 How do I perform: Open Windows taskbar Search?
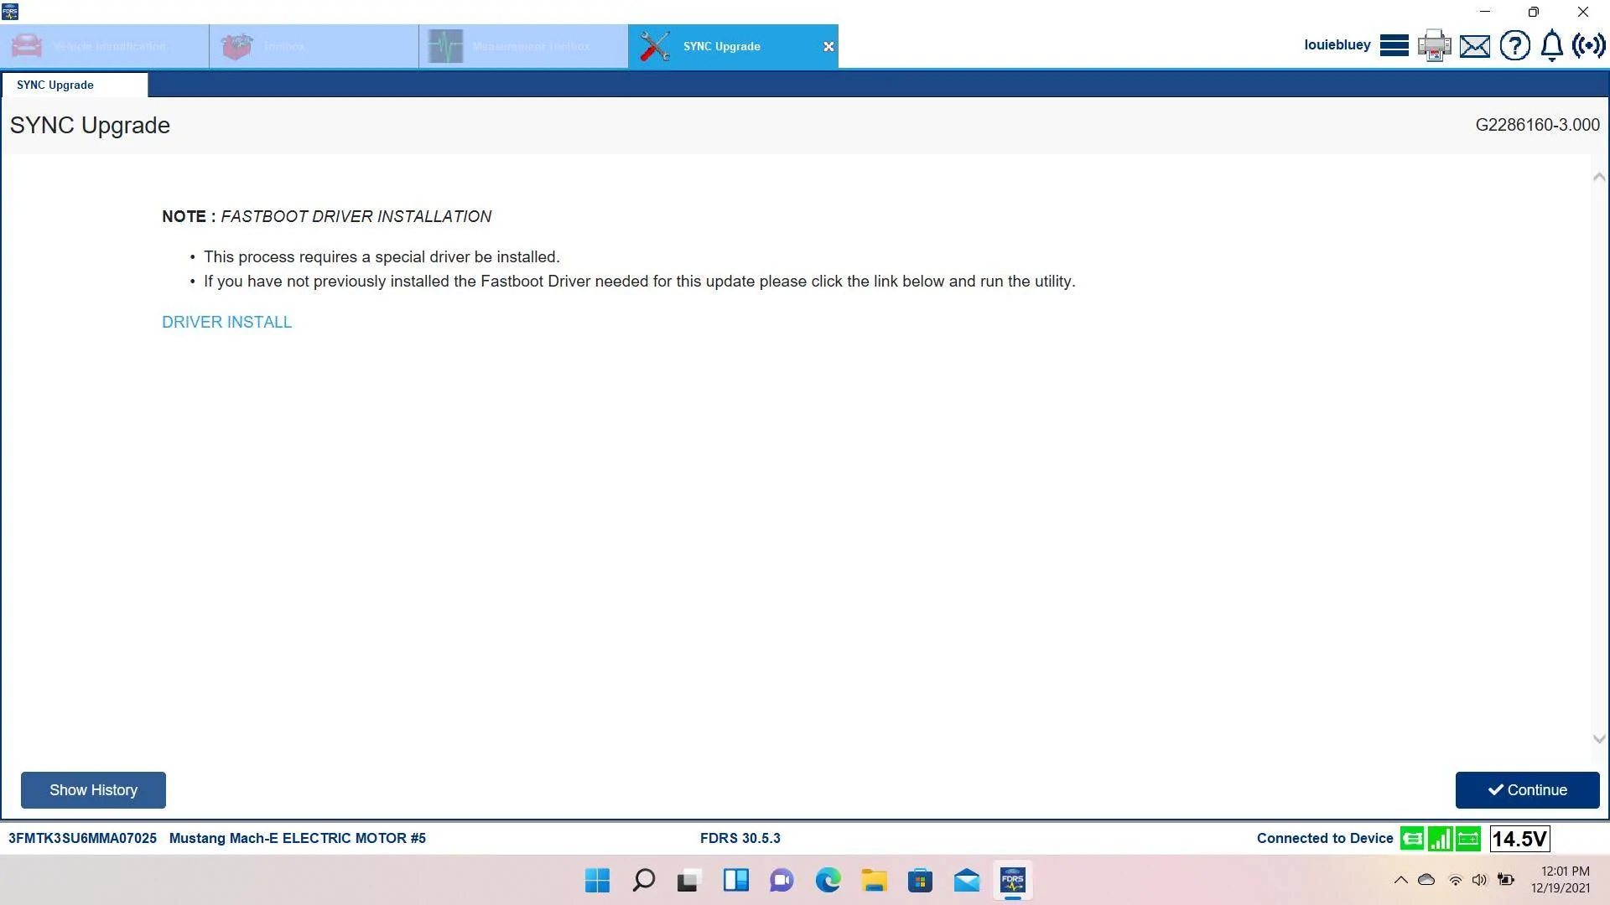pyautogui.click(x=643, y=881)
